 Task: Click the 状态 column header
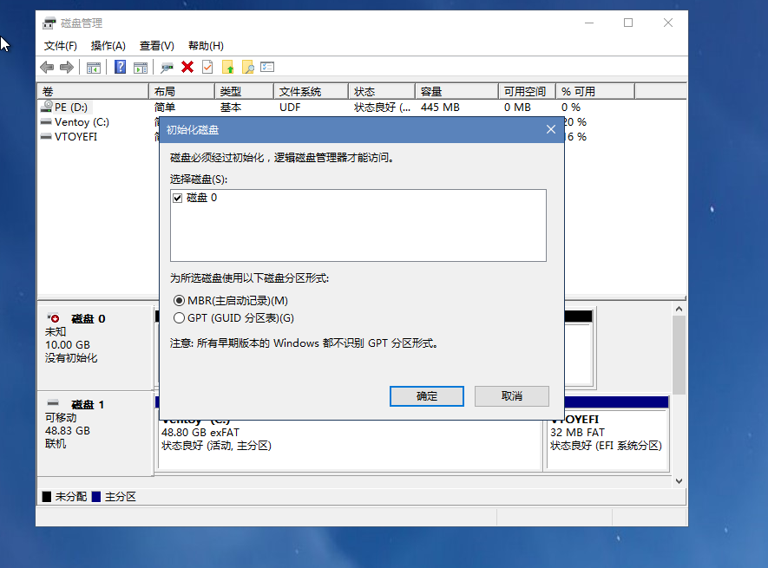(x=382, y=92)
